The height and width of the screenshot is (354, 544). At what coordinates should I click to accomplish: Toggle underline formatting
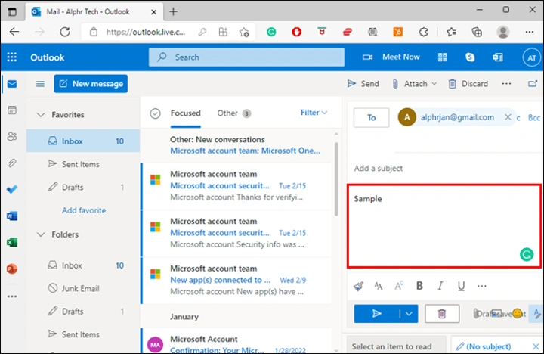click(461, 286)
